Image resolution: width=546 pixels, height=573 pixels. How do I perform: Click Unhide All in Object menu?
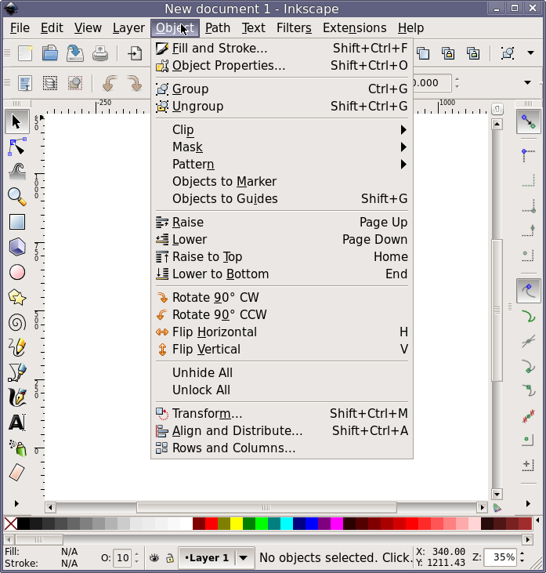(x=202, y=373)
